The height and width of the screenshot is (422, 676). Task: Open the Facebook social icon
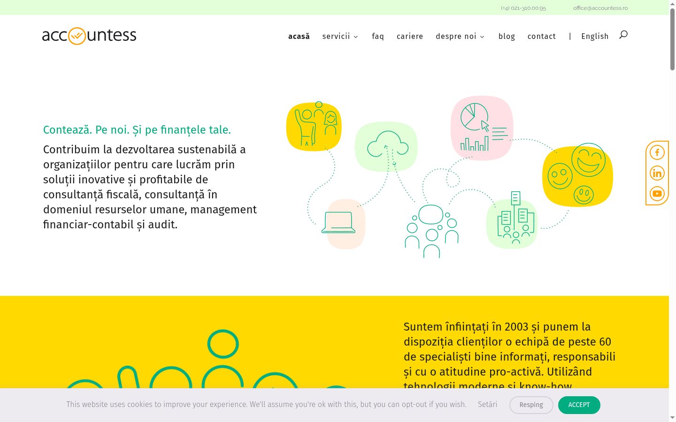click(x=657, y=152)
